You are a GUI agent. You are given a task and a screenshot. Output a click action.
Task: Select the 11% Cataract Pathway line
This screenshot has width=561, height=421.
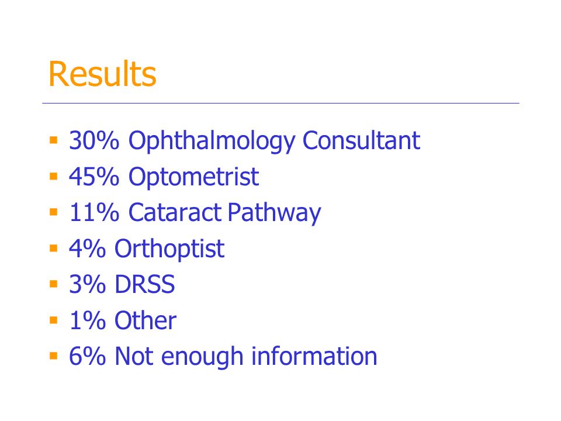pos(195,213)
